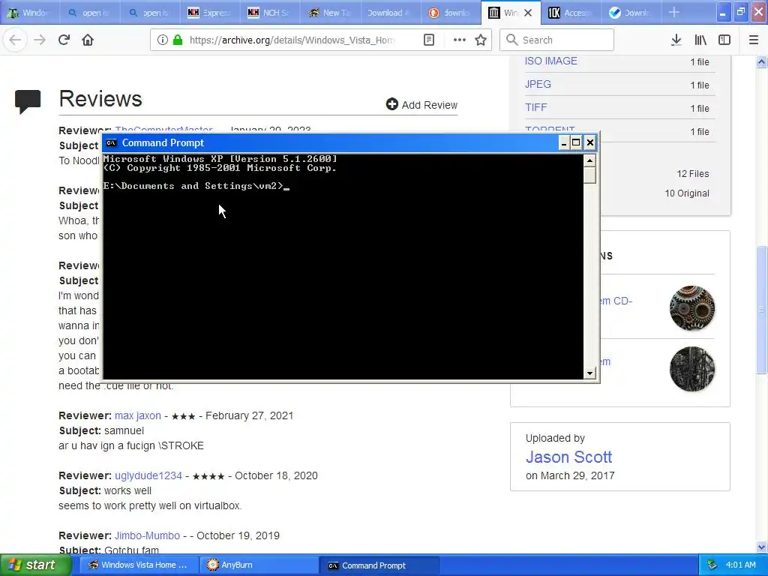Click the dark circular thumbnail in related items
Image resolution: width=768 pixels, height=576 pixels.
692,369
